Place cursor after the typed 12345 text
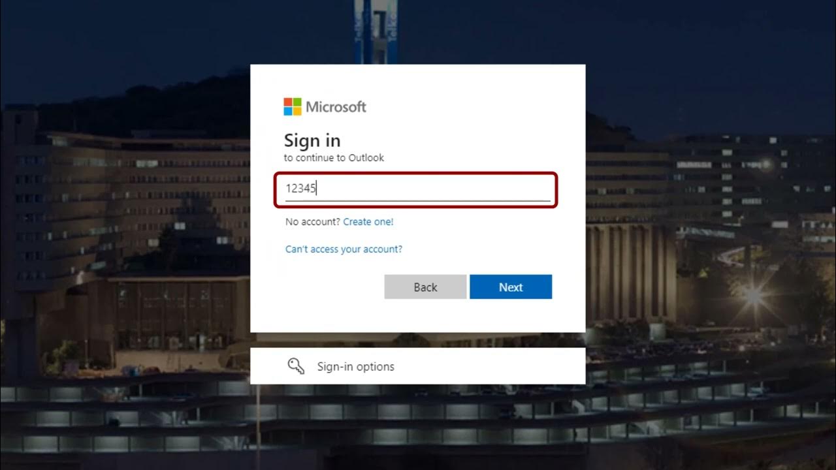The height and width of the screenshot is (470, 836). [x=317, y=189]
